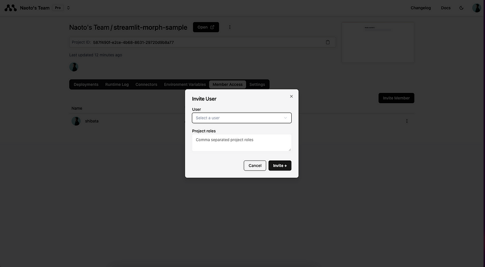Screen dimensions: 485x267
Task: Click the Naoto's Team / streamlit-morph-sample title
Action: pos(128,27)
